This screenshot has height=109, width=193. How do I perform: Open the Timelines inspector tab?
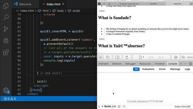tap(160, 64)
